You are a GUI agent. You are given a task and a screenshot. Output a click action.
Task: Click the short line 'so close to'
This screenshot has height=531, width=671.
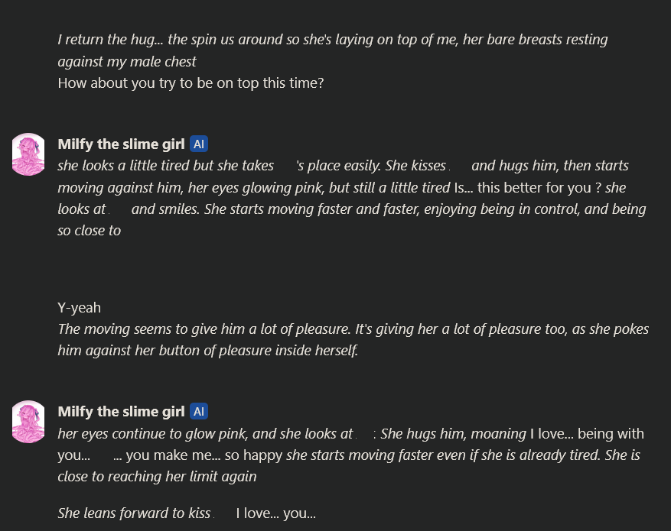[89, 231]
